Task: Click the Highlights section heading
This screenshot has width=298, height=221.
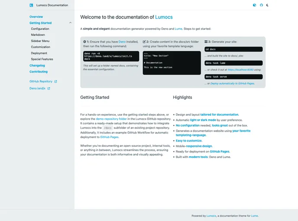Action: point(182,98)
